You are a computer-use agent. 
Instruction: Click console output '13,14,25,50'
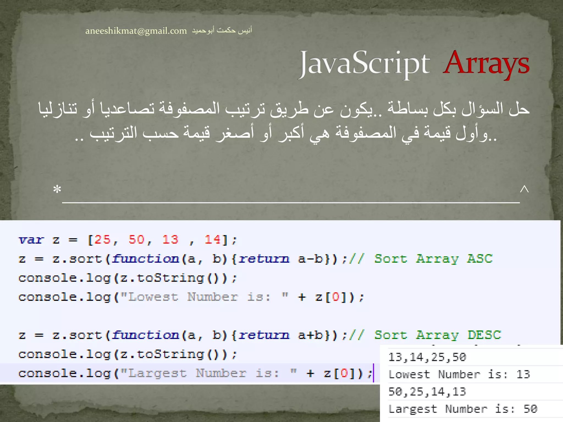[x=427, y=357]
